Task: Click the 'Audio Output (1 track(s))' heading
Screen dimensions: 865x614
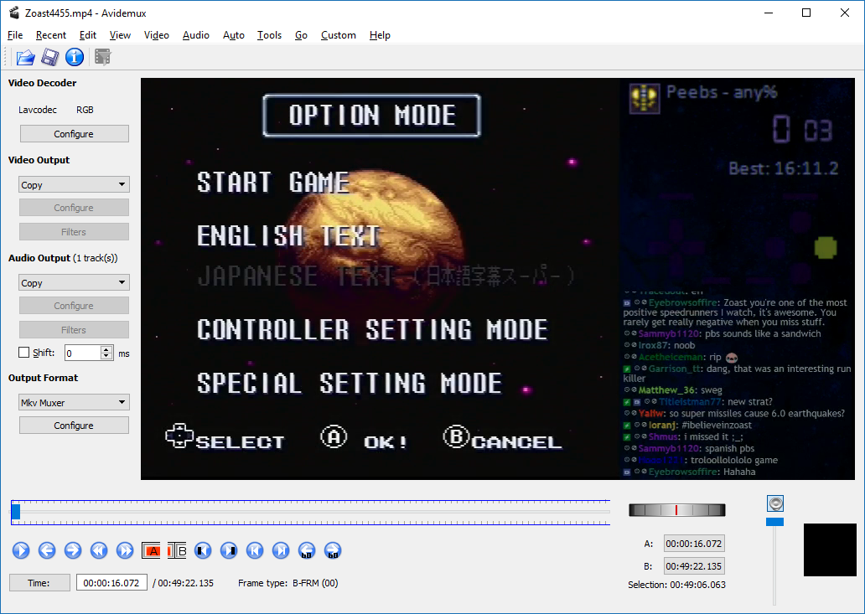Action: pos(63,258)
